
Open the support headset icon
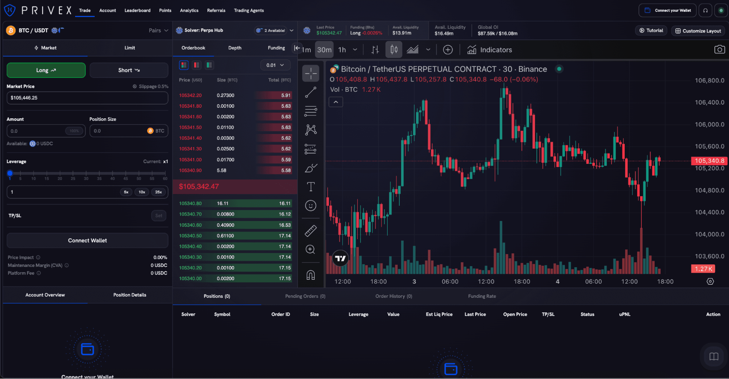[706, 10]
